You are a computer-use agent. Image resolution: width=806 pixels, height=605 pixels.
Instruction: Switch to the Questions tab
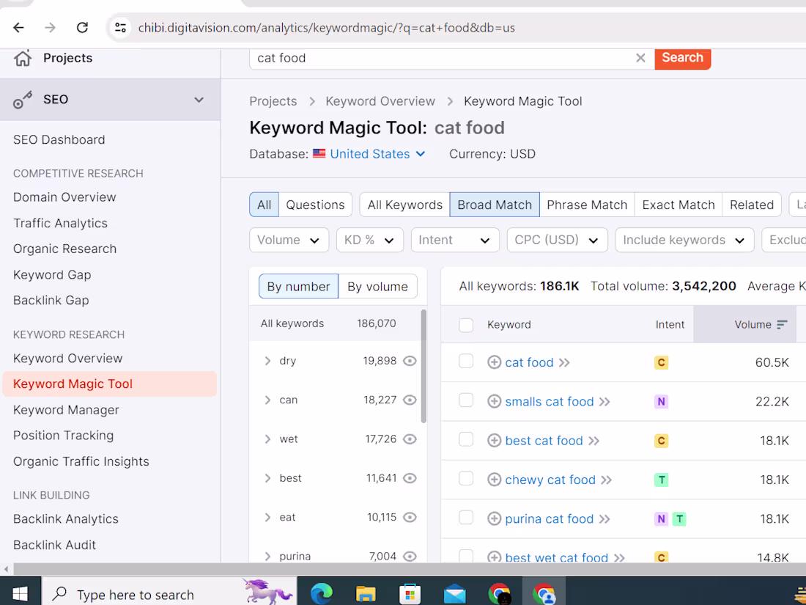pyautogui.click(x=315, y=205)
